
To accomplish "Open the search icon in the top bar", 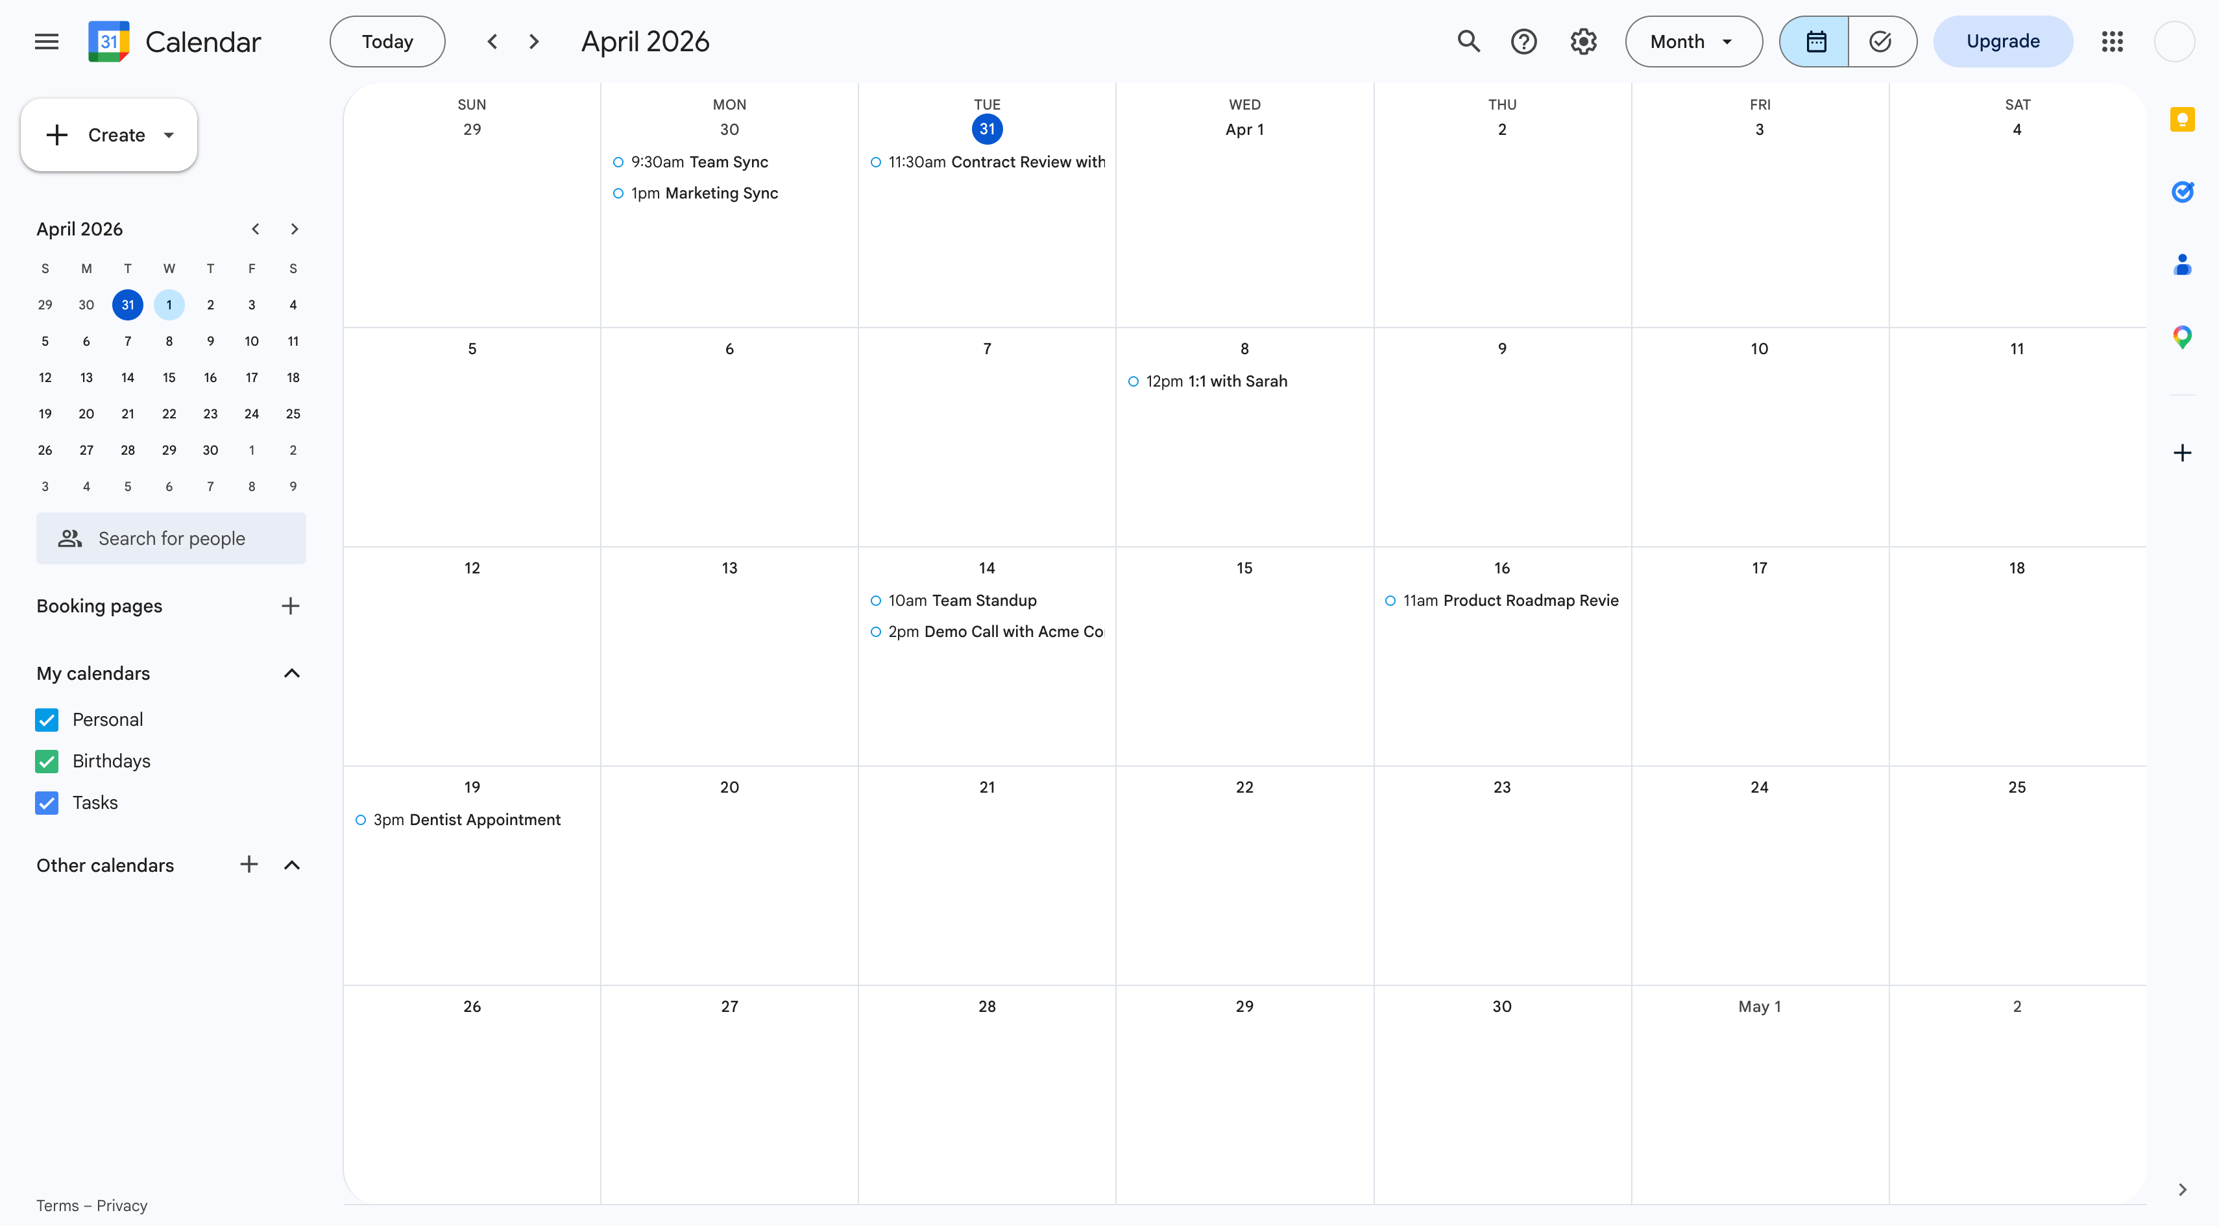I will [1469, 42].
